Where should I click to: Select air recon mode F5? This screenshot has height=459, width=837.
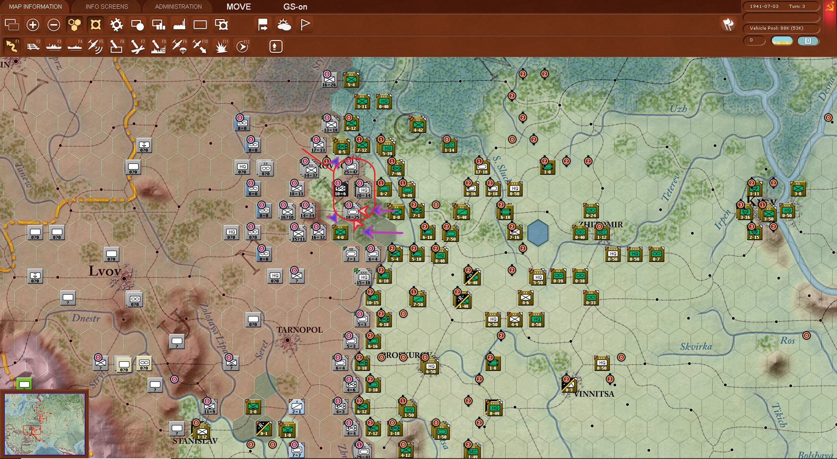point(95,46)
